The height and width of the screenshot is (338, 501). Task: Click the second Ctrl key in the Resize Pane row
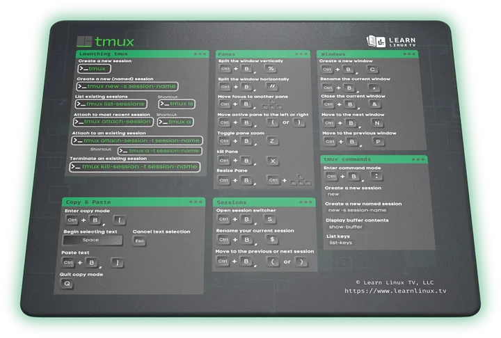point(273,180)
